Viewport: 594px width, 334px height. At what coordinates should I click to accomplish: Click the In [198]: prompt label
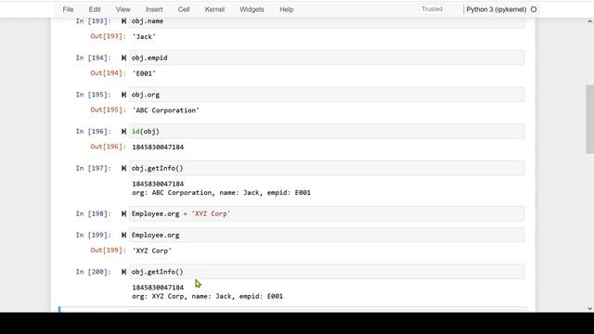point(93,213)
